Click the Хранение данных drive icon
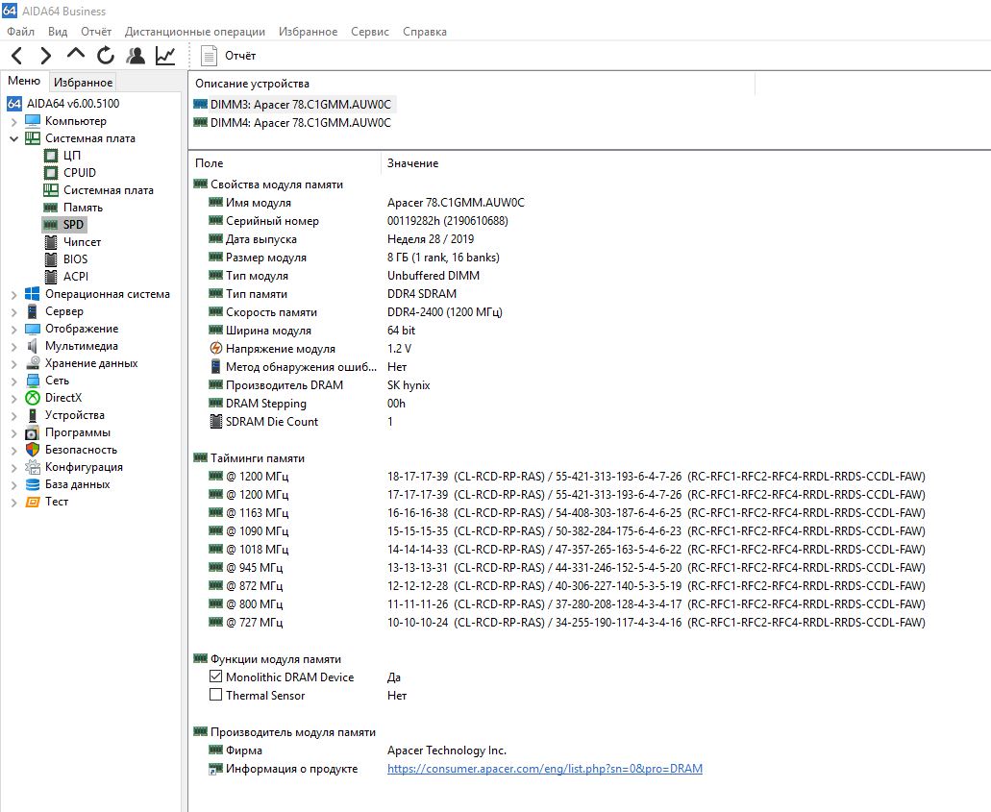Image resolution: width=991 pixels, height=812 pixels. (33, 363)
